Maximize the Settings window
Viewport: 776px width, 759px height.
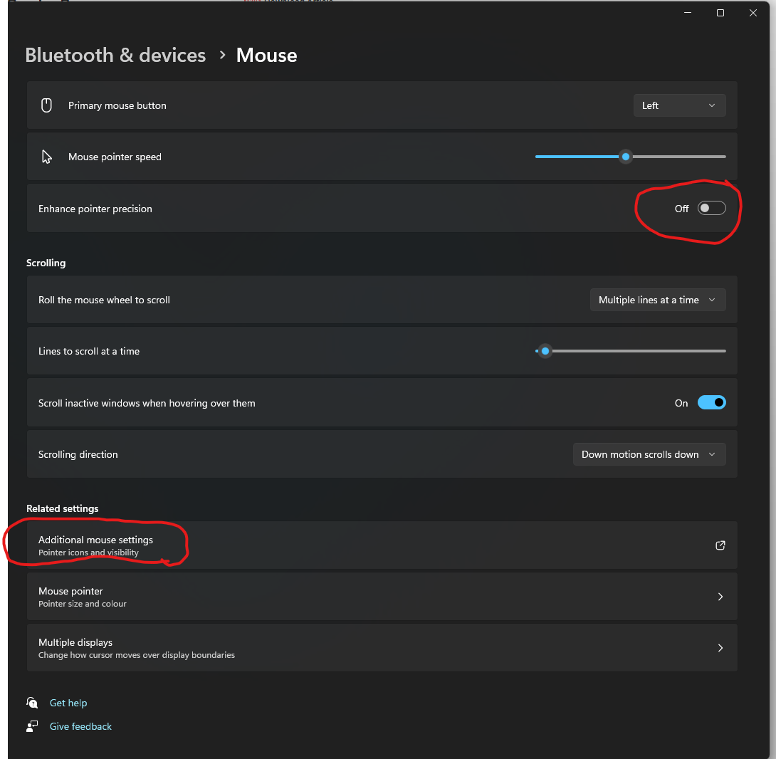pyautogui.click(x=720, y=13)
